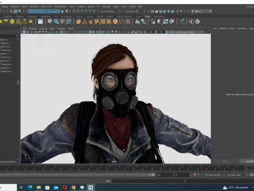
Task: Open File Explorer from the taskbar
Action: point(39,187)
